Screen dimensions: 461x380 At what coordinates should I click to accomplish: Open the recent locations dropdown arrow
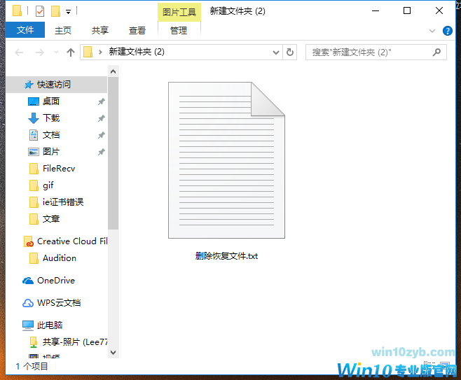(56, 52)
